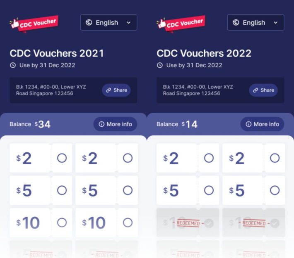Click globe icon in 2022 language selector
The image size is (294, 258).
tap(236, 23)
